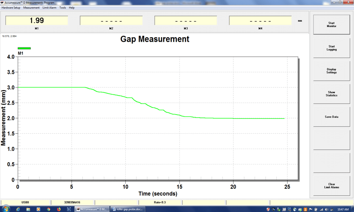Launch Internet Explorer from taskbar
The height and width of the screenshot is (212, 354).
tap(18, 209)
